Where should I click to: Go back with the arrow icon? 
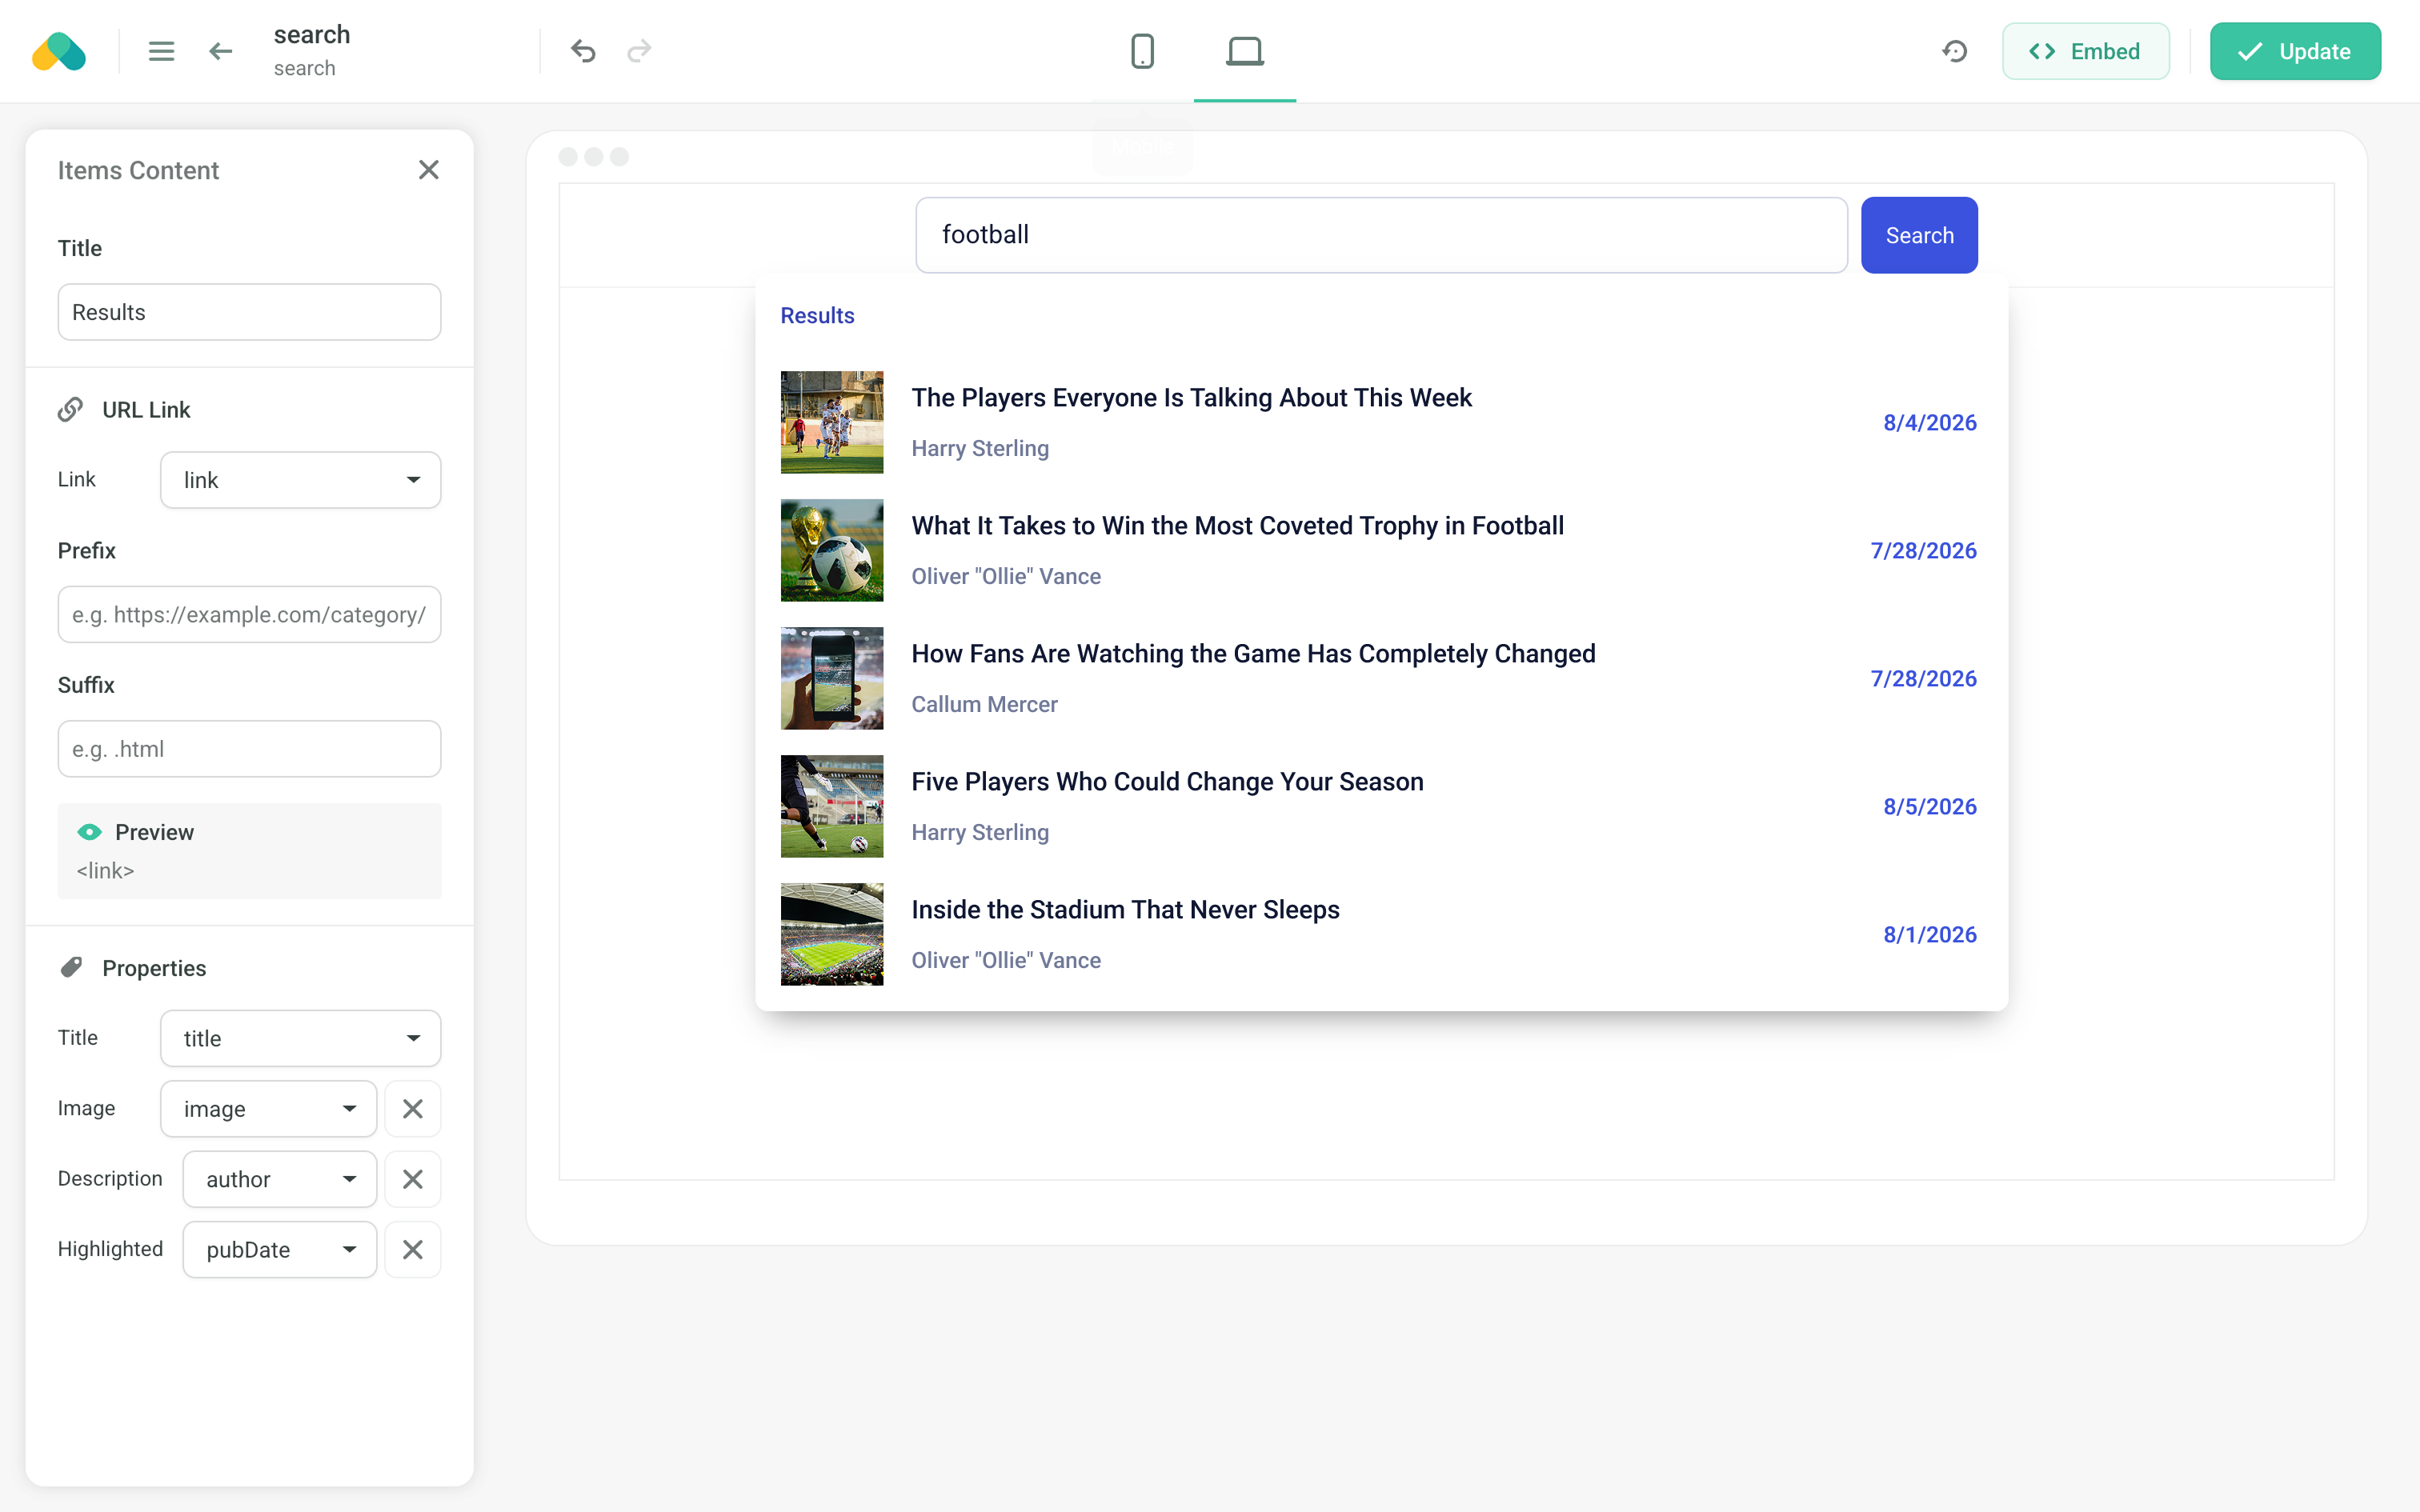221,51
